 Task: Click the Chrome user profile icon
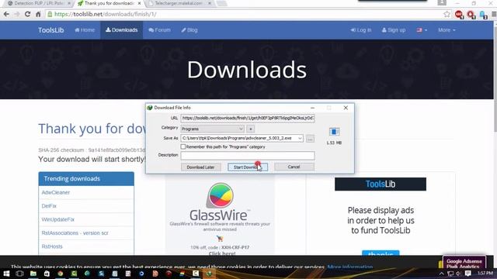pyautogui.click(x=442, y=3)
